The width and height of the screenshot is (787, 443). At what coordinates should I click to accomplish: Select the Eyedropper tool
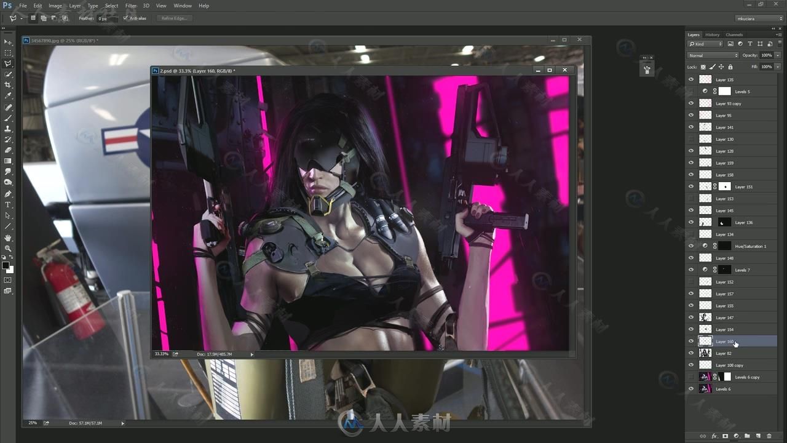coord(8,96)
